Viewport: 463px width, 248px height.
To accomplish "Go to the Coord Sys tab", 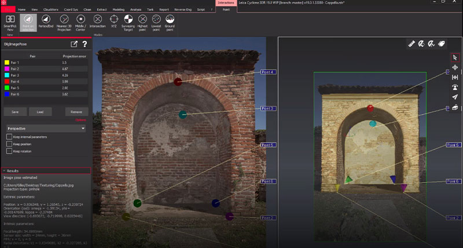I will tap(71, 9).
